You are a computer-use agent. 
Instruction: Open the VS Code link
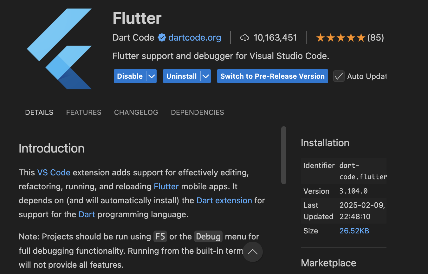pyautogui.click(x=54, y=173)
